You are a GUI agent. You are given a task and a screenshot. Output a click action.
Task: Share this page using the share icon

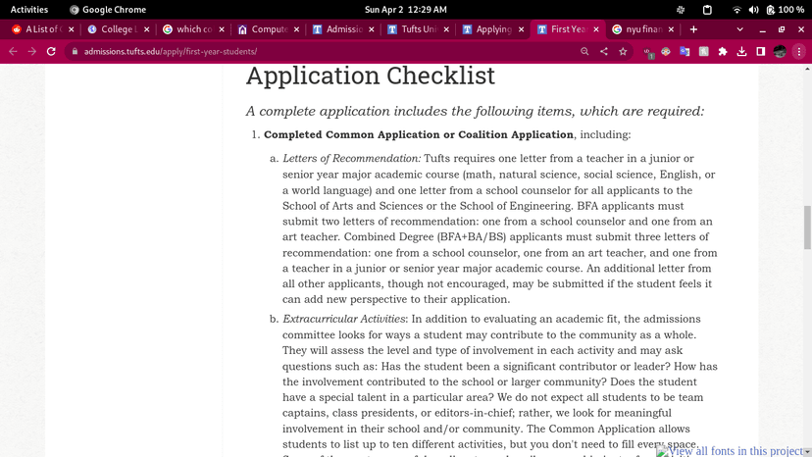603,51
